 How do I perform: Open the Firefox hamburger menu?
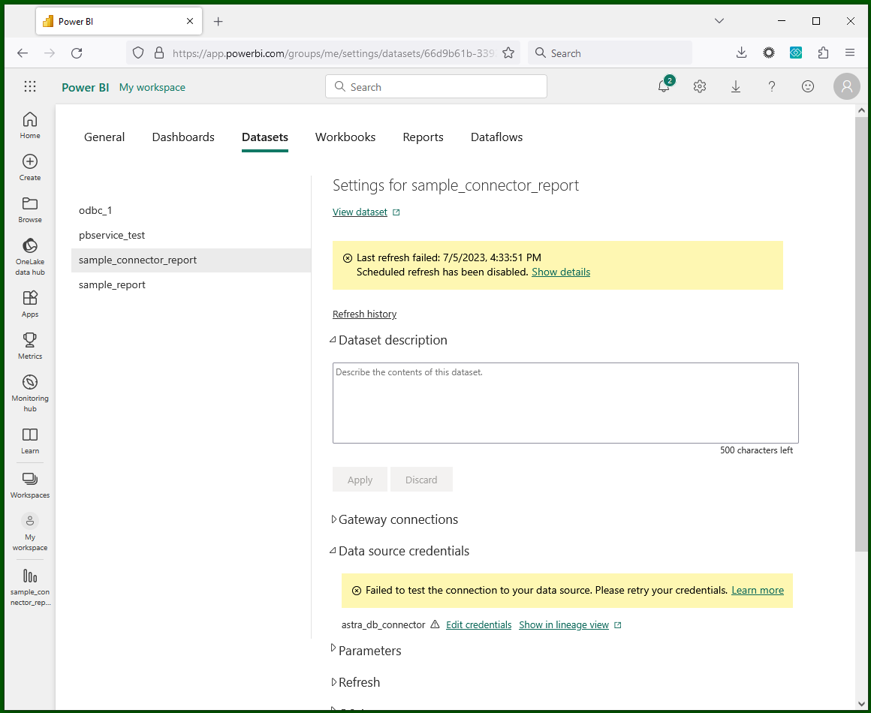[x=850, y=53]
